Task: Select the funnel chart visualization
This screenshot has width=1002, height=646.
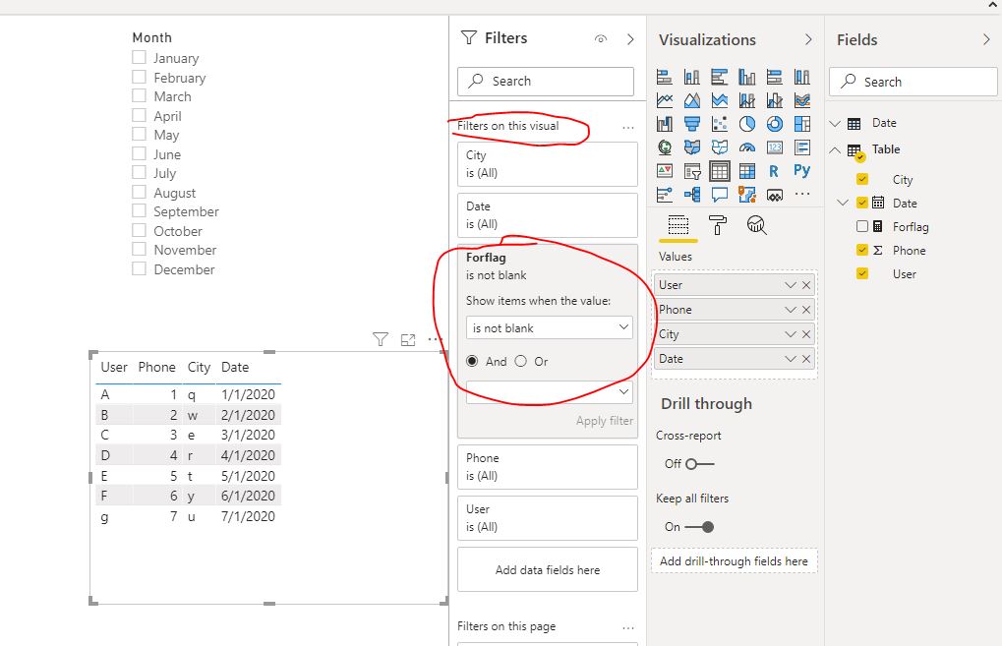Action: coord(692,124)
